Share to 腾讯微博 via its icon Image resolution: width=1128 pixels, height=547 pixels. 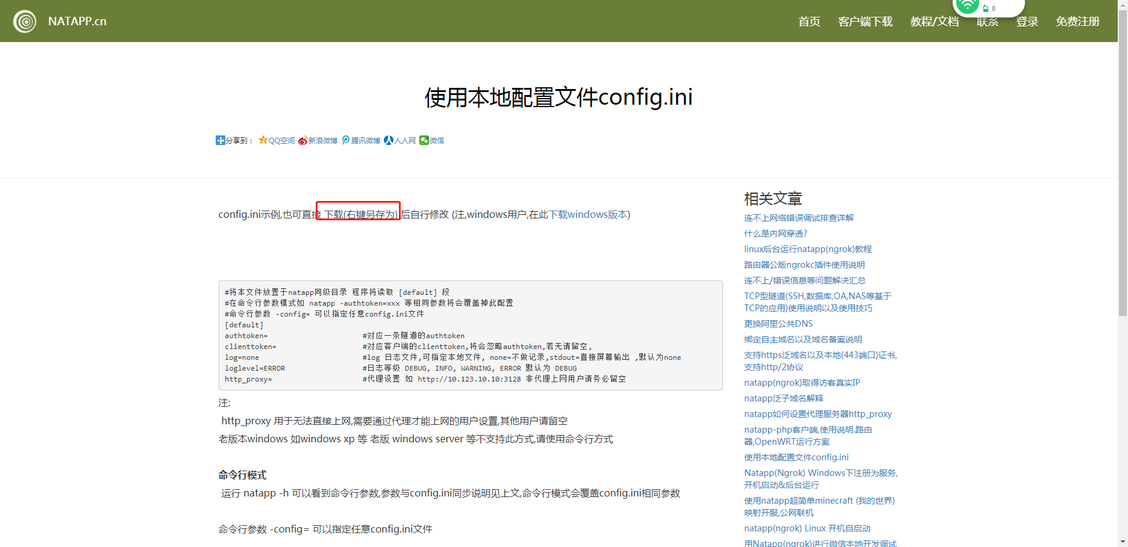[x=346, y=140]
